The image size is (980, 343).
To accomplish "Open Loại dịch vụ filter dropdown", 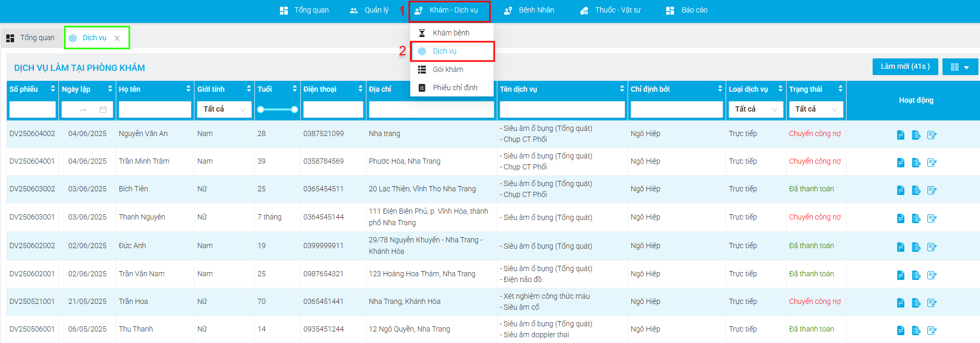I will (756, 109).
